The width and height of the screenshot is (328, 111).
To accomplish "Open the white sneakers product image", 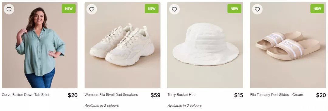I will point(123,45).
